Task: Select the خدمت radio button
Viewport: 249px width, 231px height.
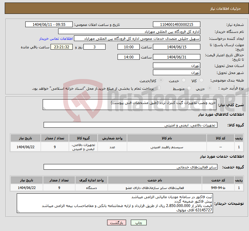Action: click(184, 80)
